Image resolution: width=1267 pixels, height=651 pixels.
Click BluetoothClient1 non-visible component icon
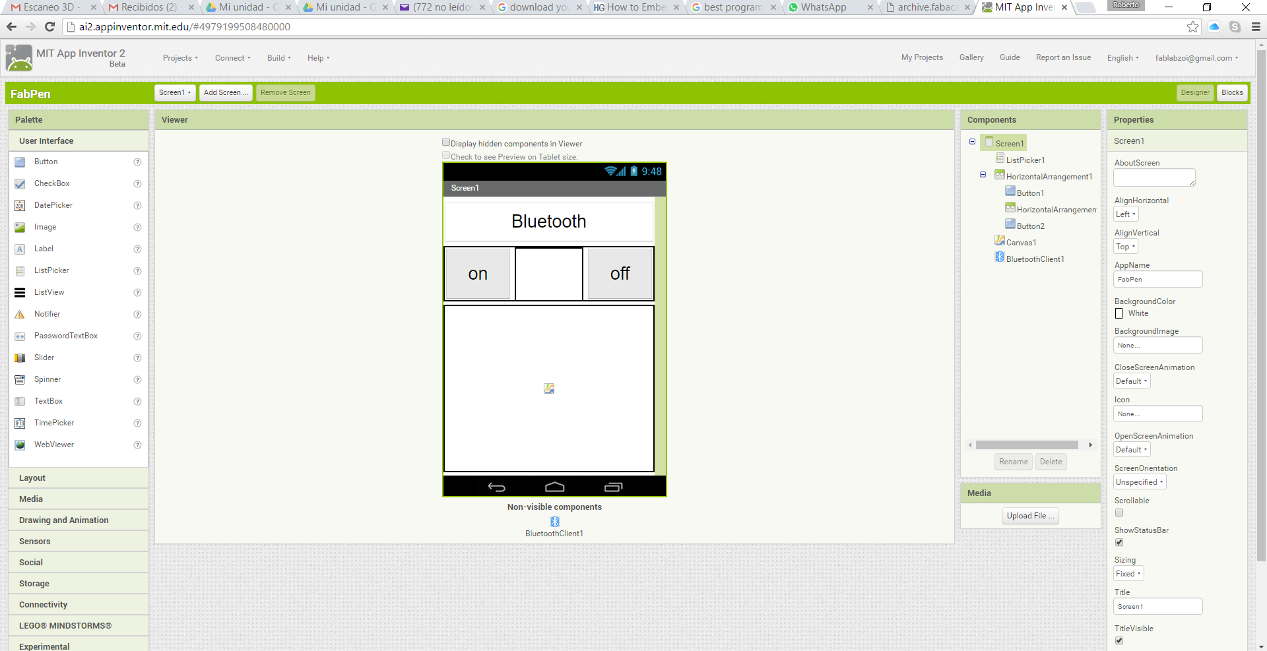pos(555,522)
